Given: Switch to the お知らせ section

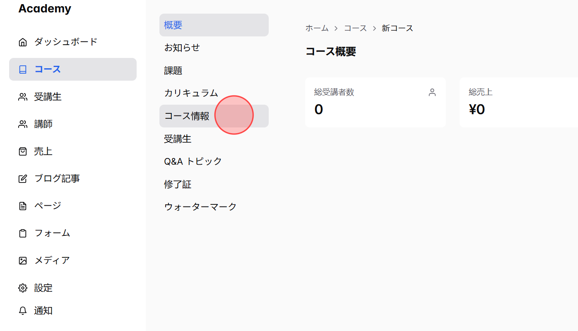Looking at the screenshot, I should pyautogui.click(x=181, y=47).
